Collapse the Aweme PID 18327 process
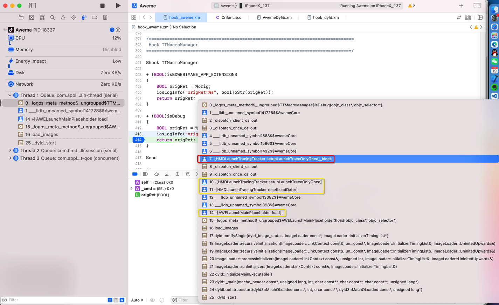Image resolution: width=499 pixels, height=305 pixels. point(5,30)
